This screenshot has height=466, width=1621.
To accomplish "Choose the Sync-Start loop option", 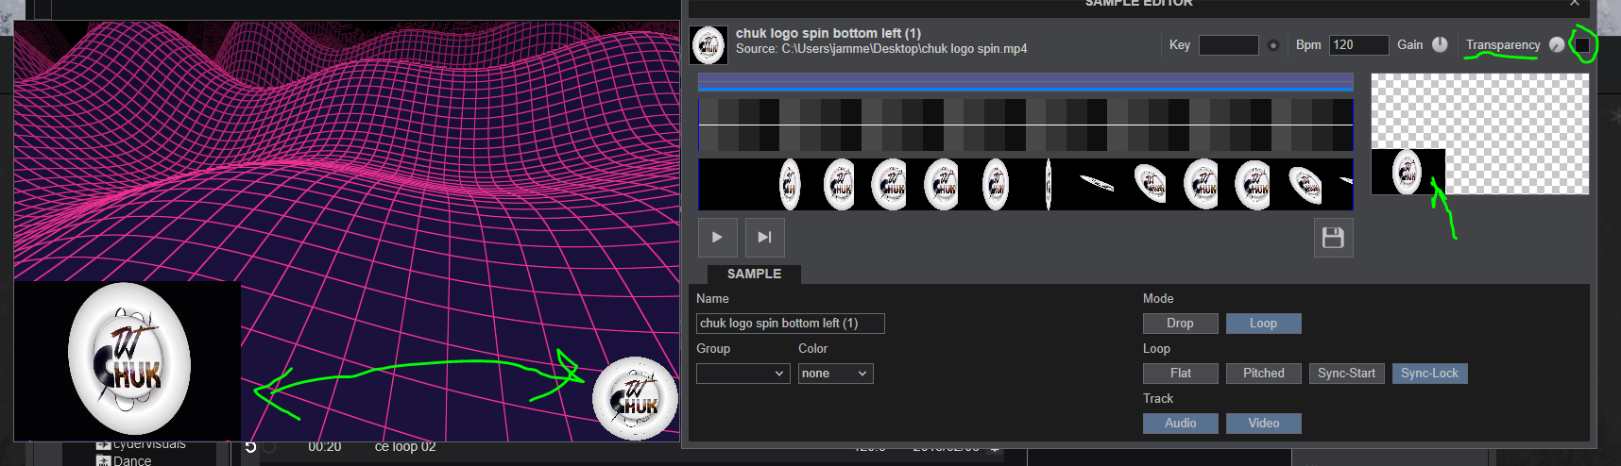I will pos(1346,374).
